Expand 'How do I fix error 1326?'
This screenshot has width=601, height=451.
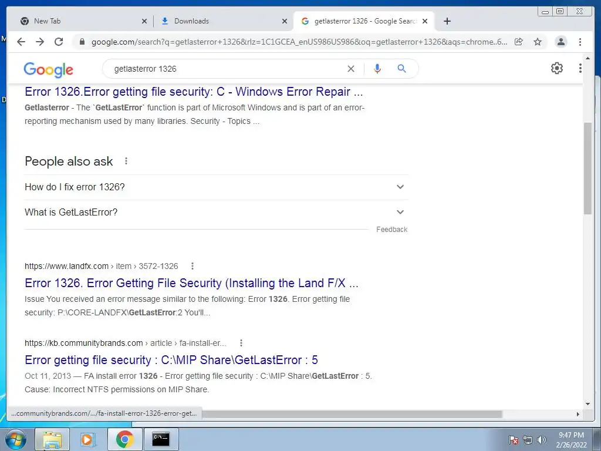click(216, 187)
